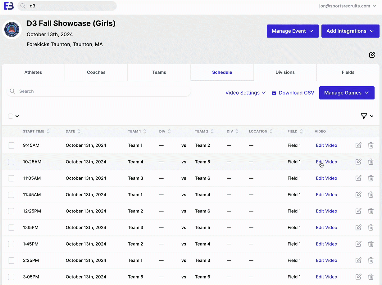
Task: Click the edit icon for the 2:25PM game
Action: click(x=358, y=260)
